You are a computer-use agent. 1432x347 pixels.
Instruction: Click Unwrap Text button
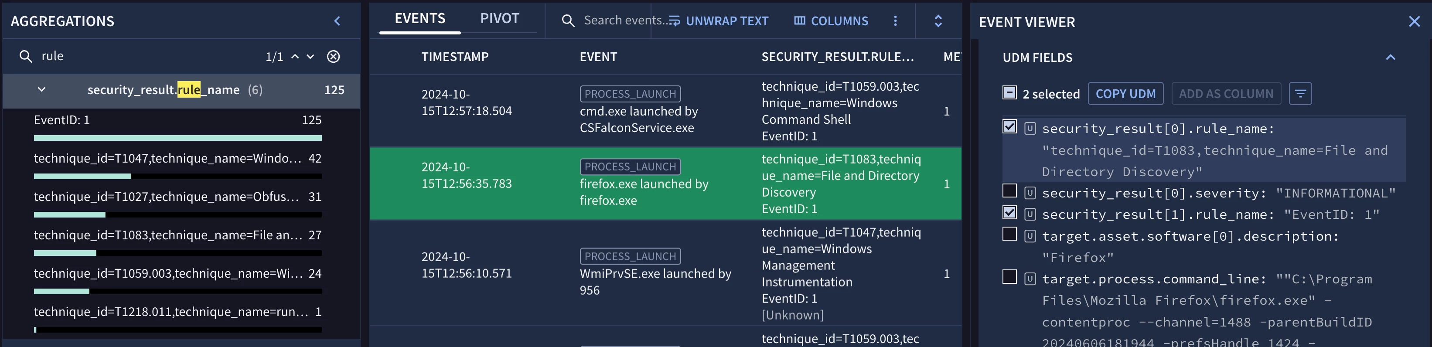coord(719,20)
